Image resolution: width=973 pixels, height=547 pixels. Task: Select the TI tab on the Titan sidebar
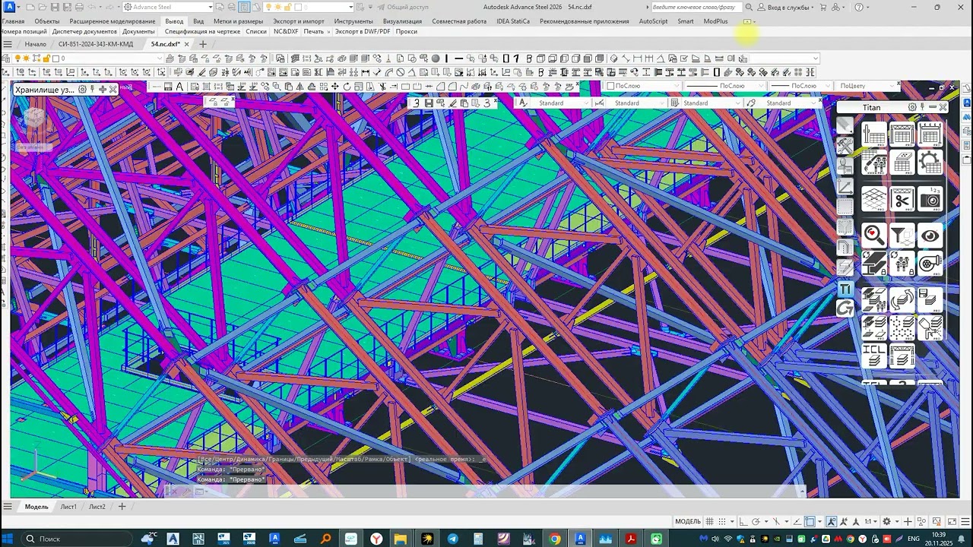(845, 288)
